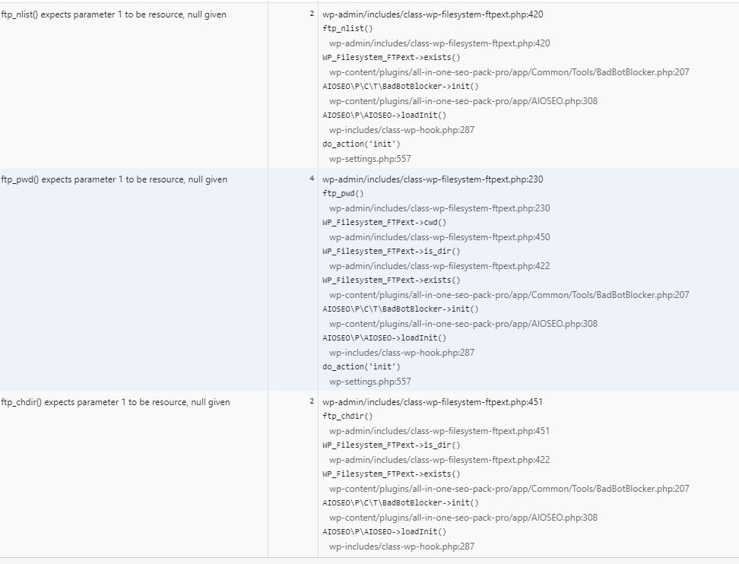The image size is (739, 564).
Task: Click the ftp_chdir() function call entry
Action: pyautogui.click(x=347, y=417)
